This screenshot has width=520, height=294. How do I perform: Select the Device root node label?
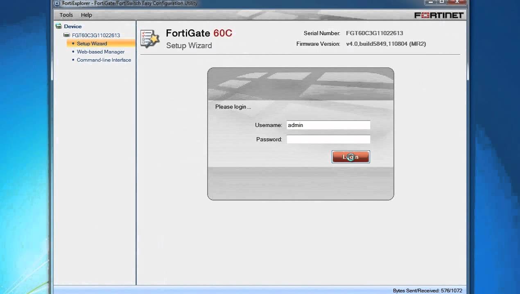[73, 27]
